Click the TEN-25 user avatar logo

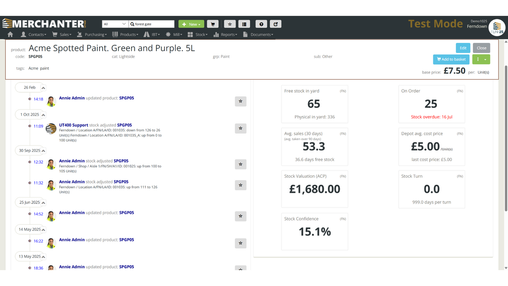pyautogui.click(x=497, y=27)
